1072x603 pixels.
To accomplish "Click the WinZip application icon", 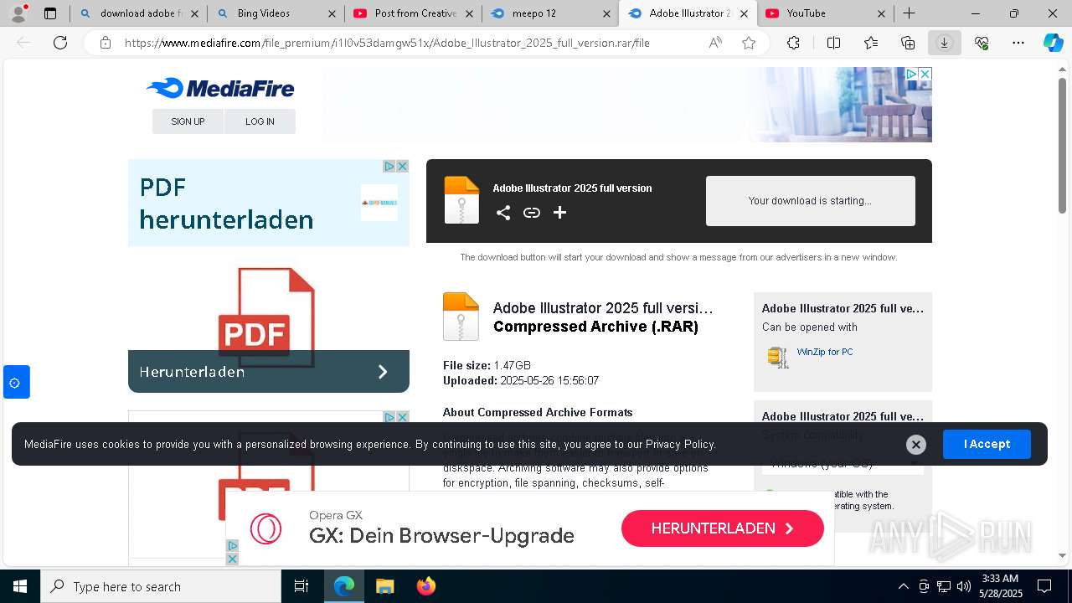I will (x=778, y=357).
